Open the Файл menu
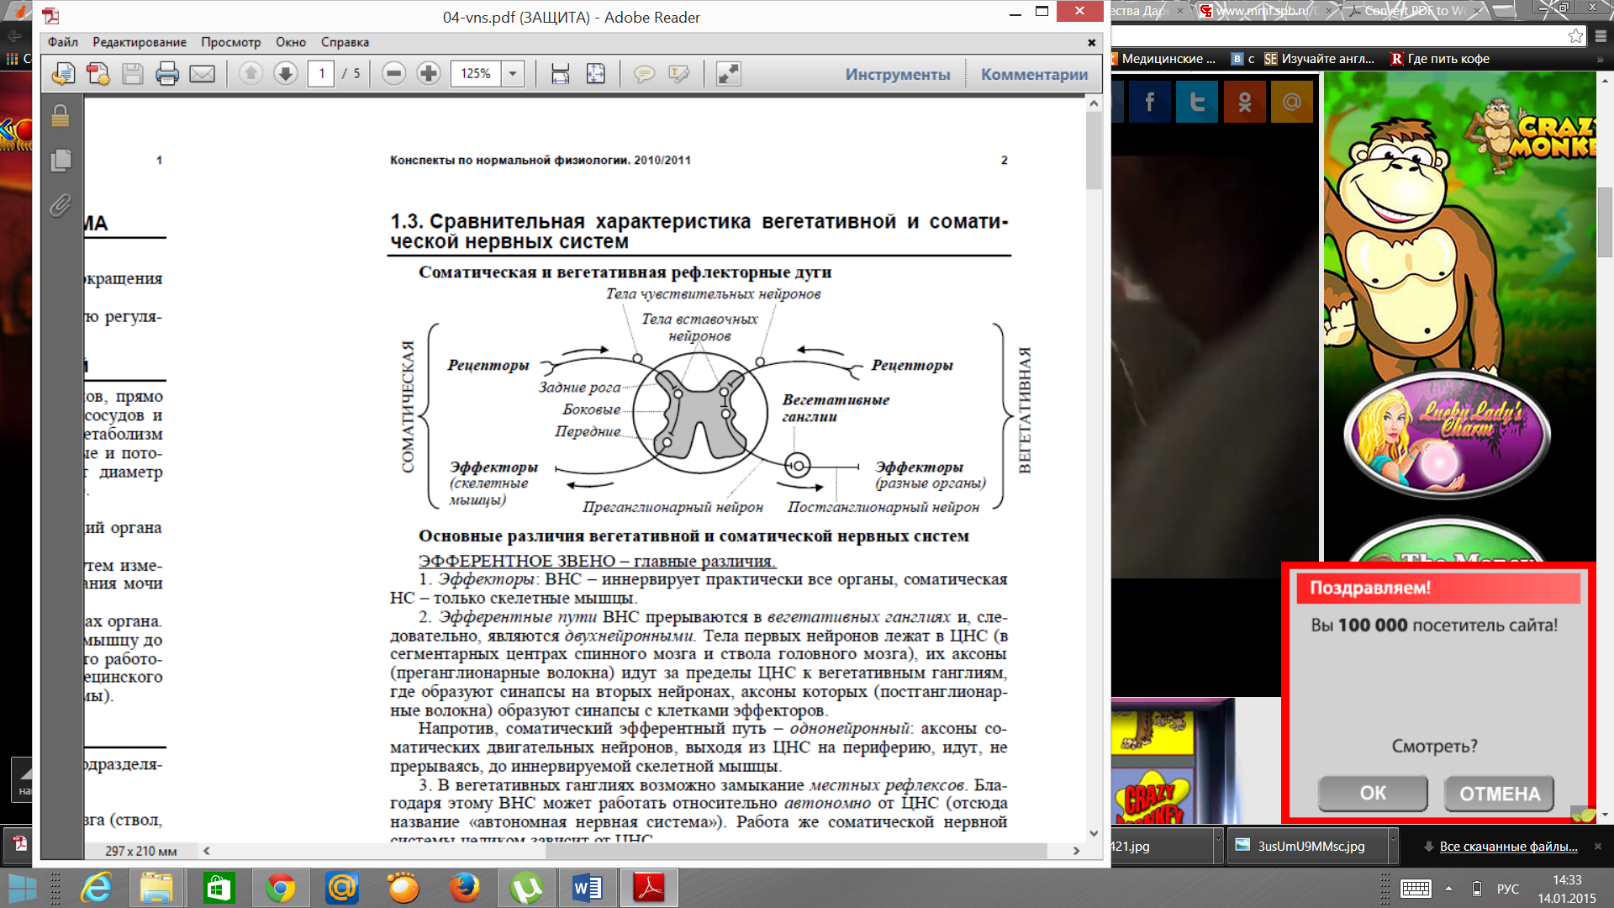 [63, 42]
